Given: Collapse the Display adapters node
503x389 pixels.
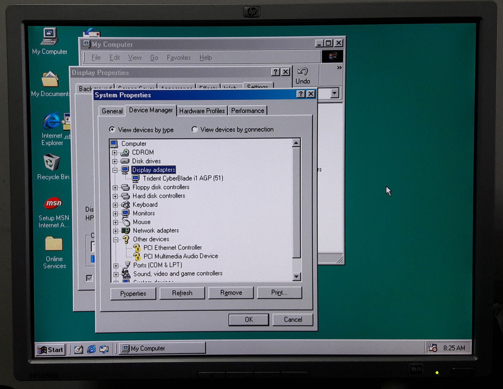Looking at the screenshot, I should (x=114, y=170).
